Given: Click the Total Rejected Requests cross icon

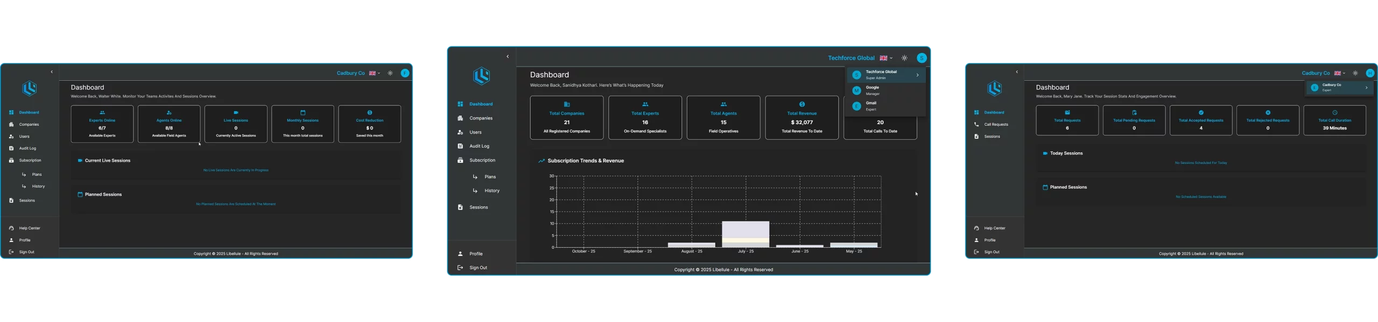Looking at the screenshot, I should coord(1268,113).
